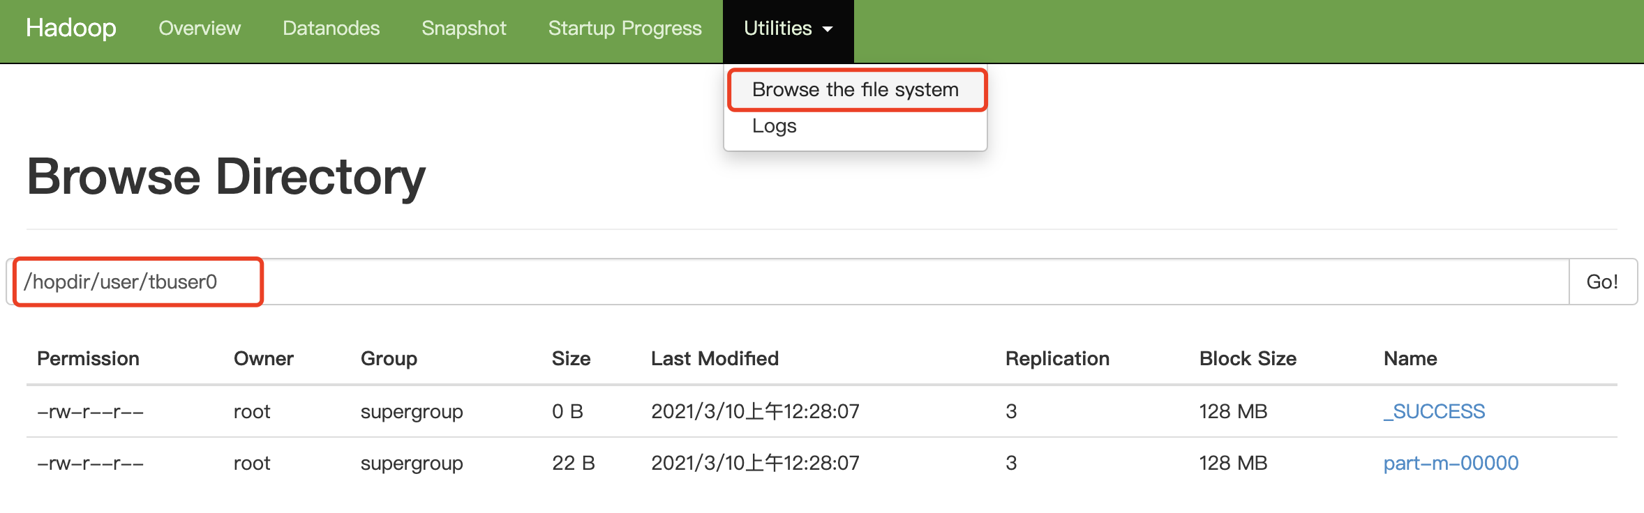Select replication value in part-m-00000 row
Image resolution: width=1644 pixels, height=513 pixels.
[1011, 463]
